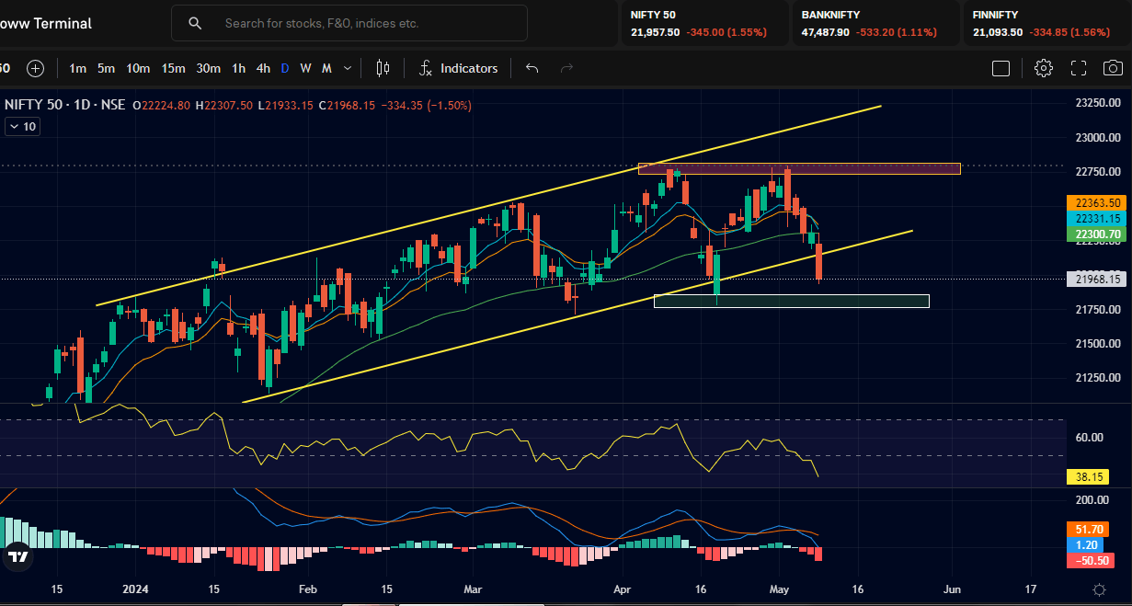This screenshot has width=1132, height=606.
Task: Open the BANKNIFTY index ticker
Action: pyautogui.click(x=875, y=23)
